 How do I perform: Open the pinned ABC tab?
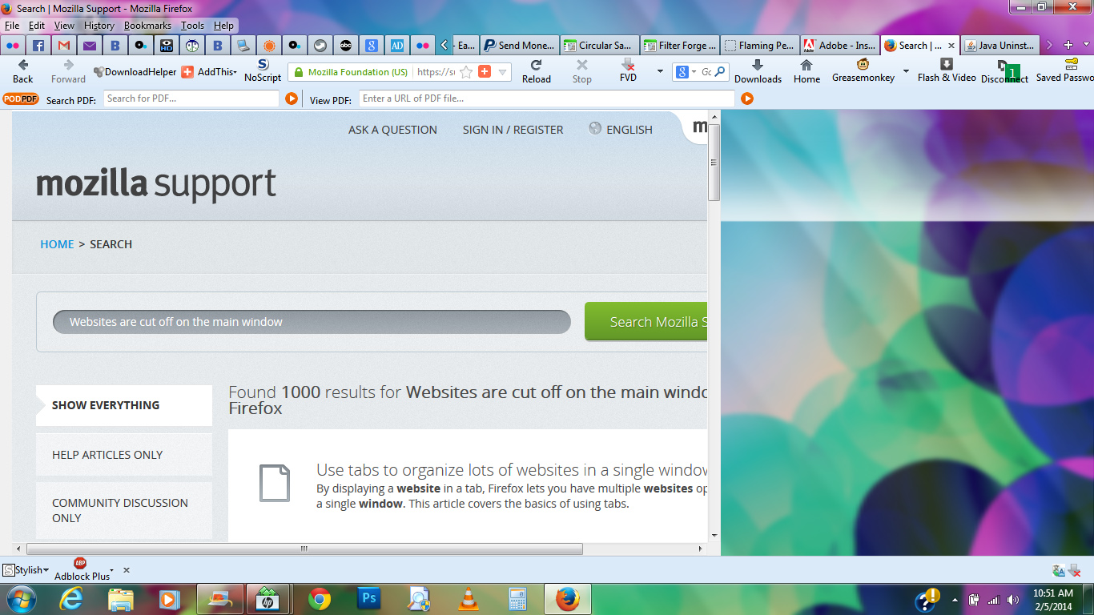pos(346,46)
